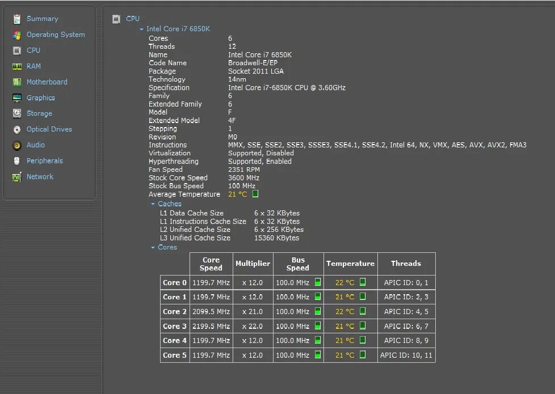Click the L2 Unified Cache Size label
Viewport: 555px width, 394px height.
pos(195,230)
